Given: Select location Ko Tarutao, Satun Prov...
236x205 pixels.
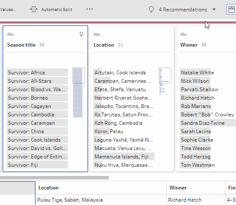Looking at the screenshot, I should [124, 115].
